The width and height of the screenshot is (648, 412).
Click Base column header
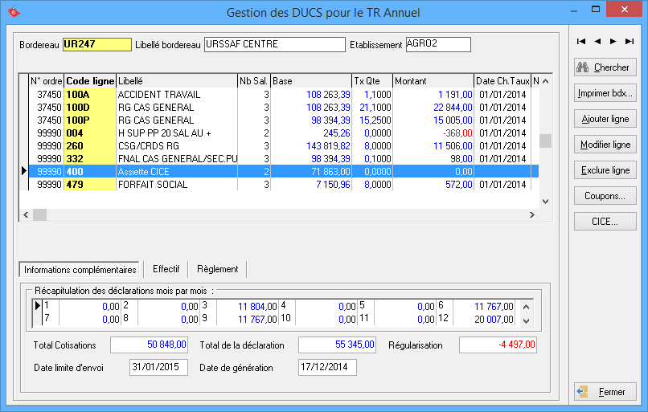(311, 81)
